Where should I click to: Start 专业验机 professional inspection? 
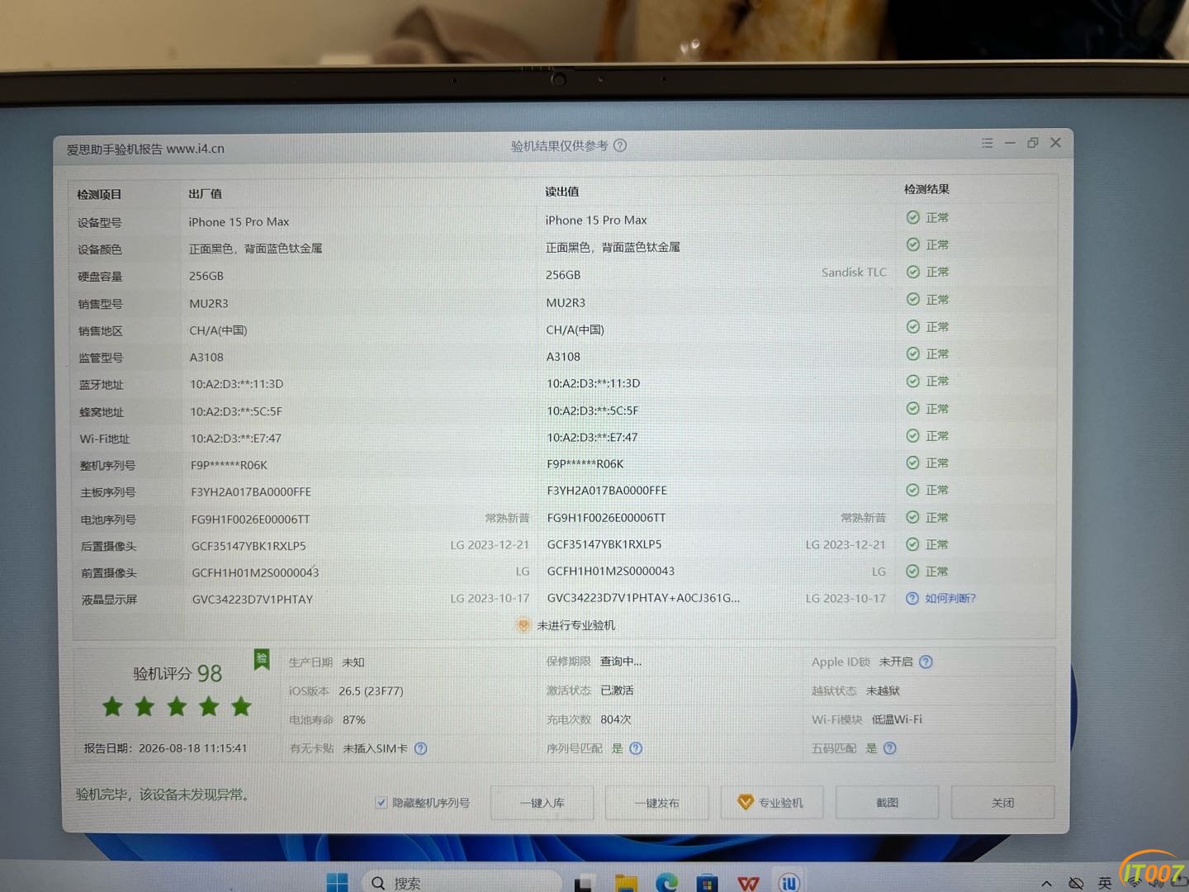(772, 803)
